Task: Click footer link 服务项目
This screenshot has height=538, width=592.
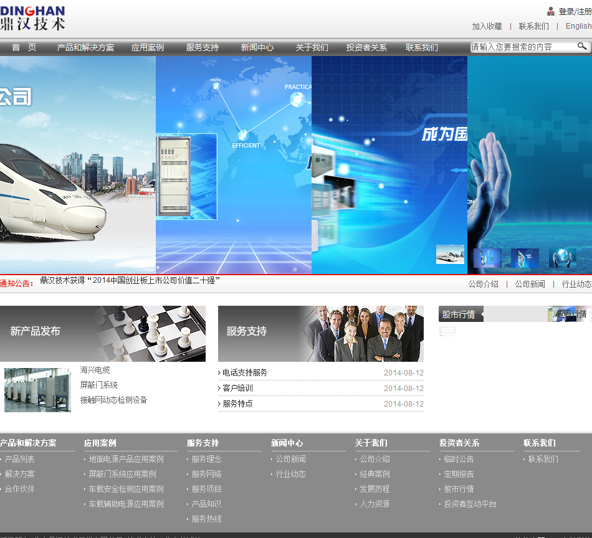Action: pyautogui.click(x=206, y=489)
